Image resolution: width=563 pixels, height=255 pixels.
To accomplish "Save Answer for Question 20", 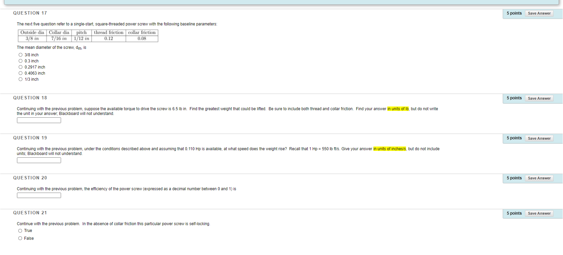I will (x=539, y=178).
